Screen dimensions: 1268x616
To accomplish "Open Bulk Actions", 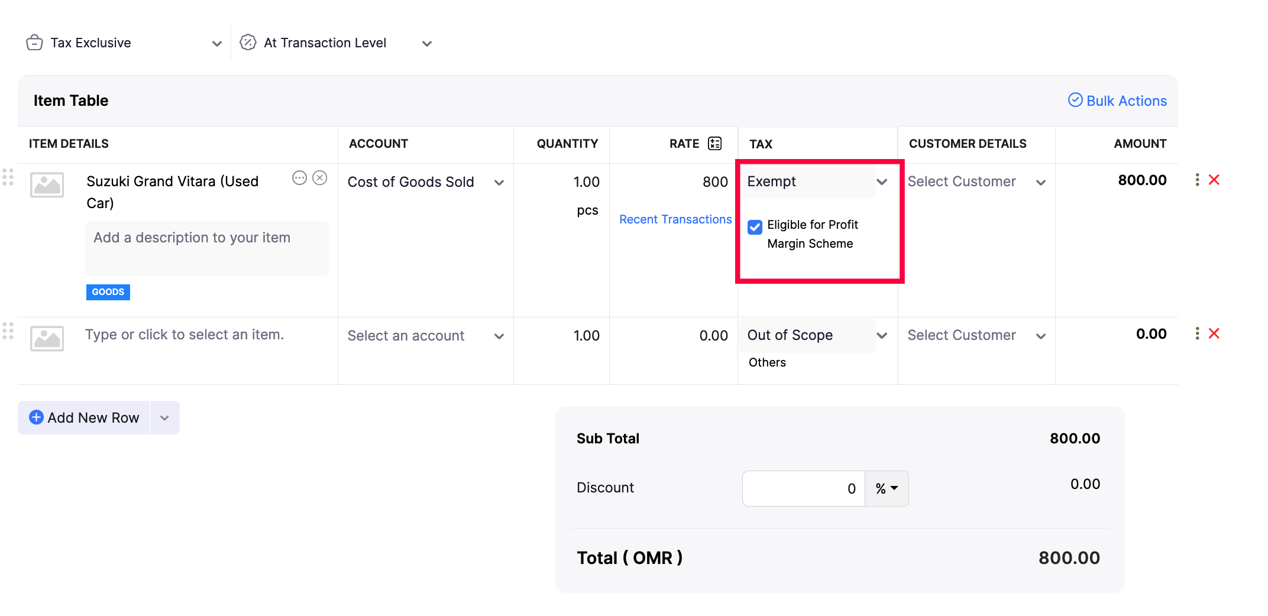I will pos(1117,101).
